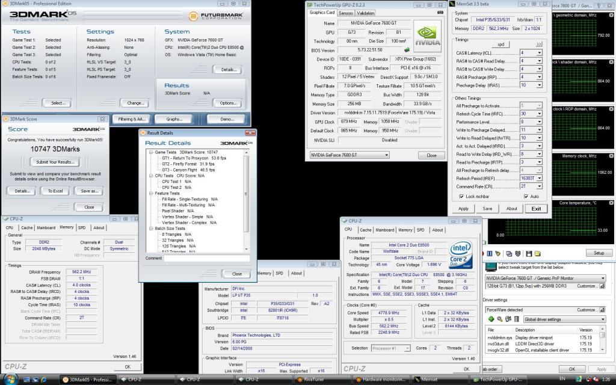Click the Comment field in Result Details
This screenshot has width=616, height=385.
207,258
